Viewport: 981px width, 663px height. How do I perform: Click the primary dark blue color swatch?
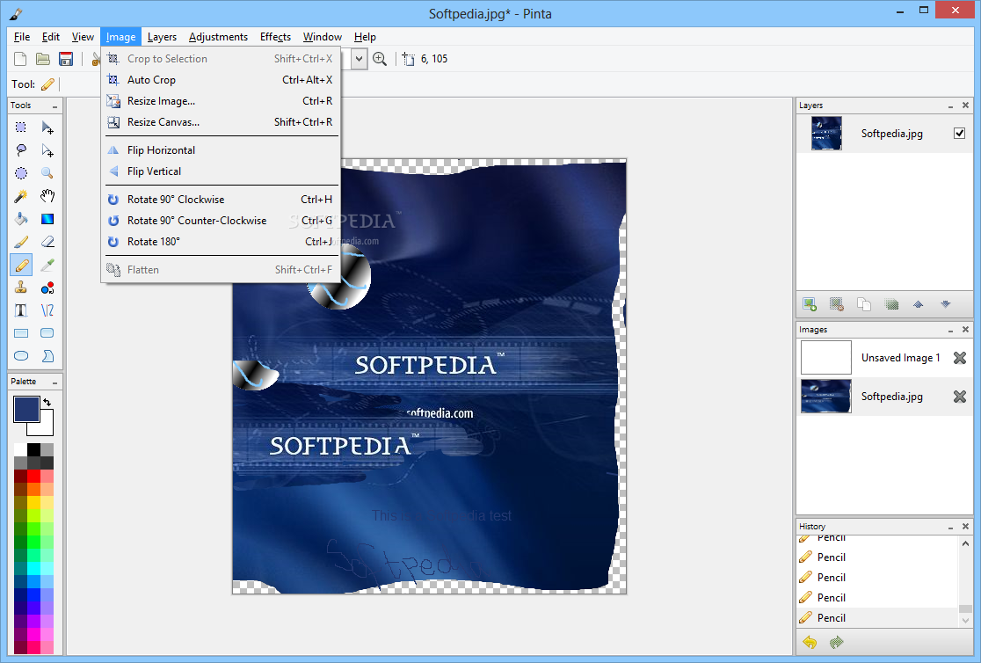tap(26, 410)
